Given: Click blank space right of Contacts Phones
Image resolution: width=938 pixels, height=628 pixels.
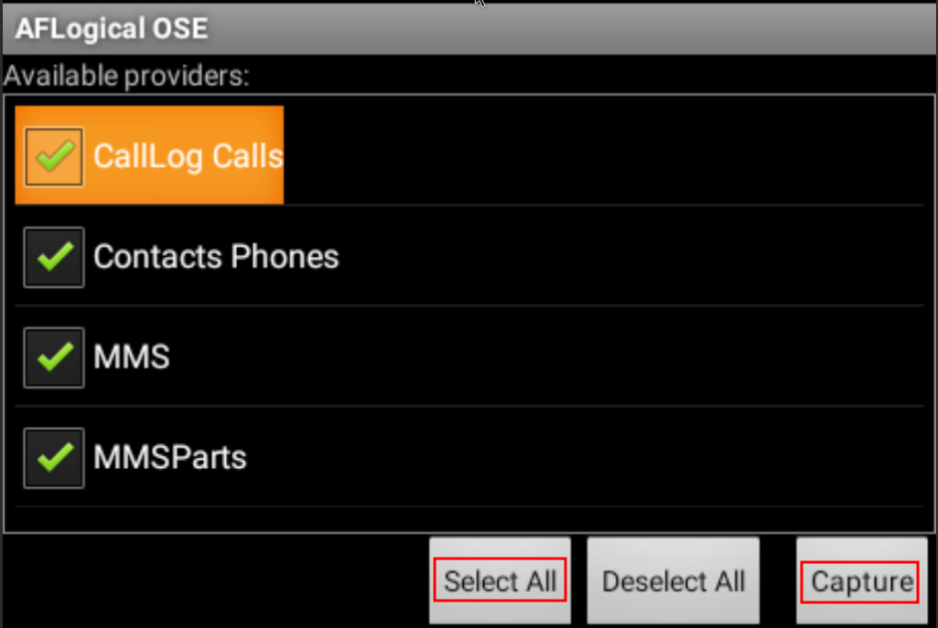Looking at the screenshot, I should coord(631,257).
